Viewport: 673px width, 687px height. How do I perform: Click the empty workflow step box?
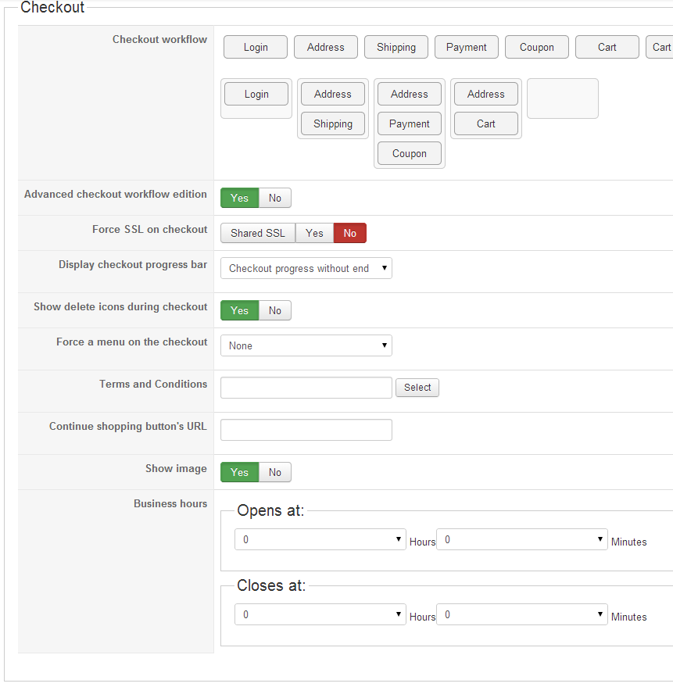click(x=562, y=98)
